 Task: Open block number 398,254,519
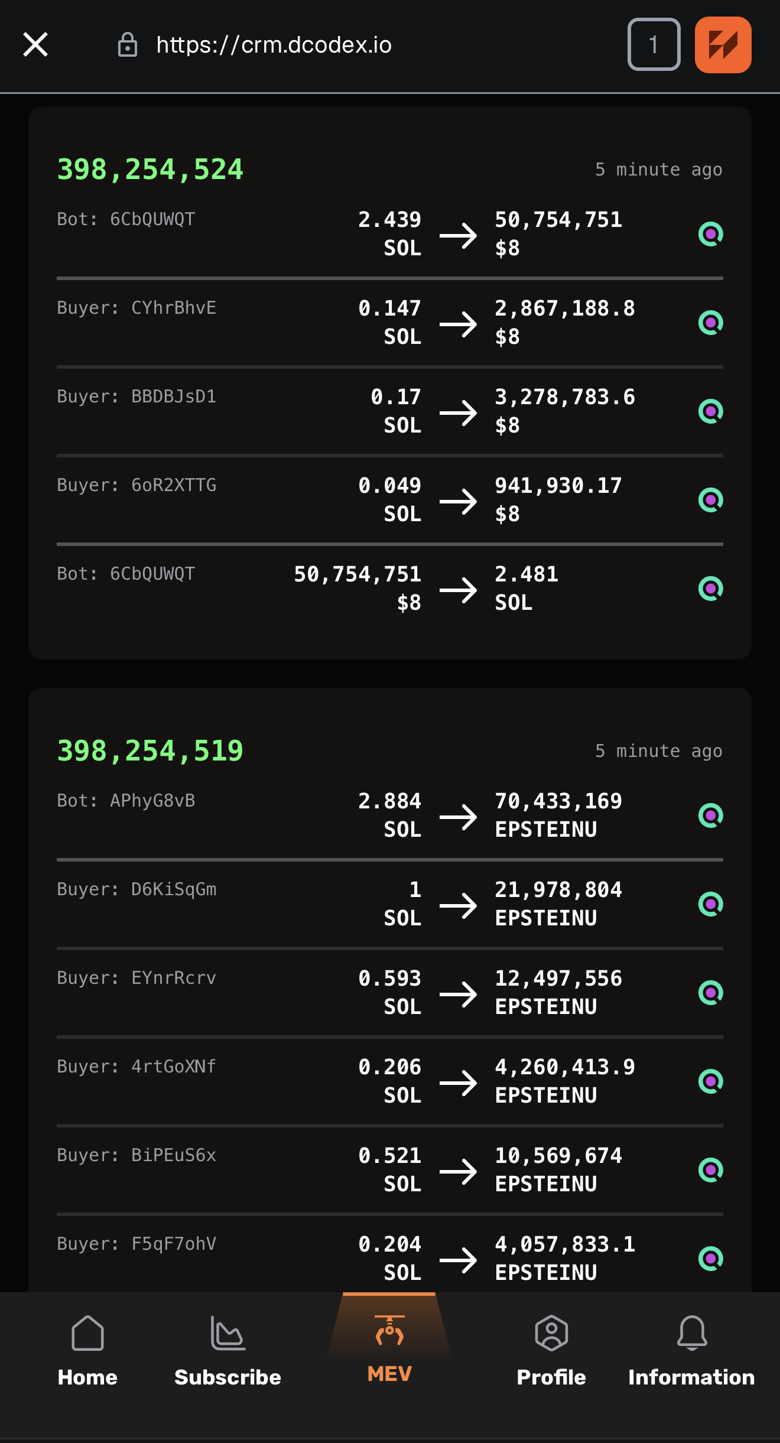tap(150, 751)
